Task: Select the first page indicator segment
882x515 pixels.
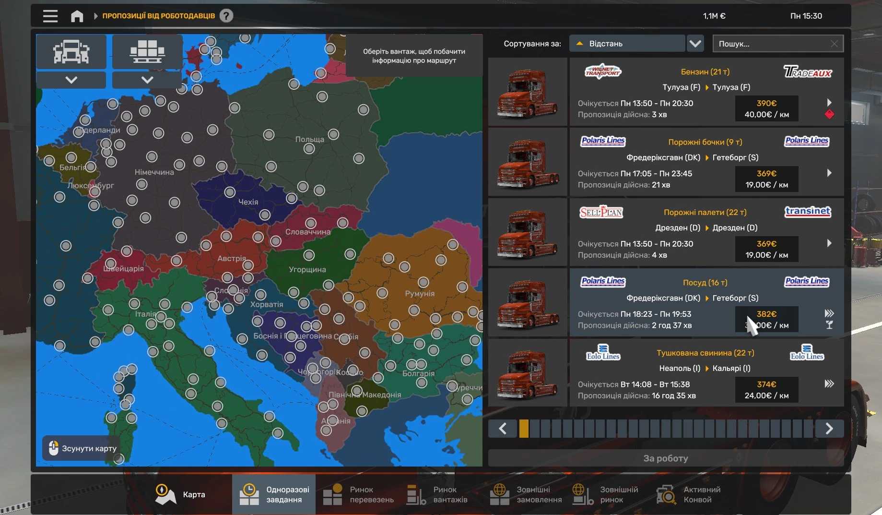Action: pyautogui.click(x=524, y=429)
